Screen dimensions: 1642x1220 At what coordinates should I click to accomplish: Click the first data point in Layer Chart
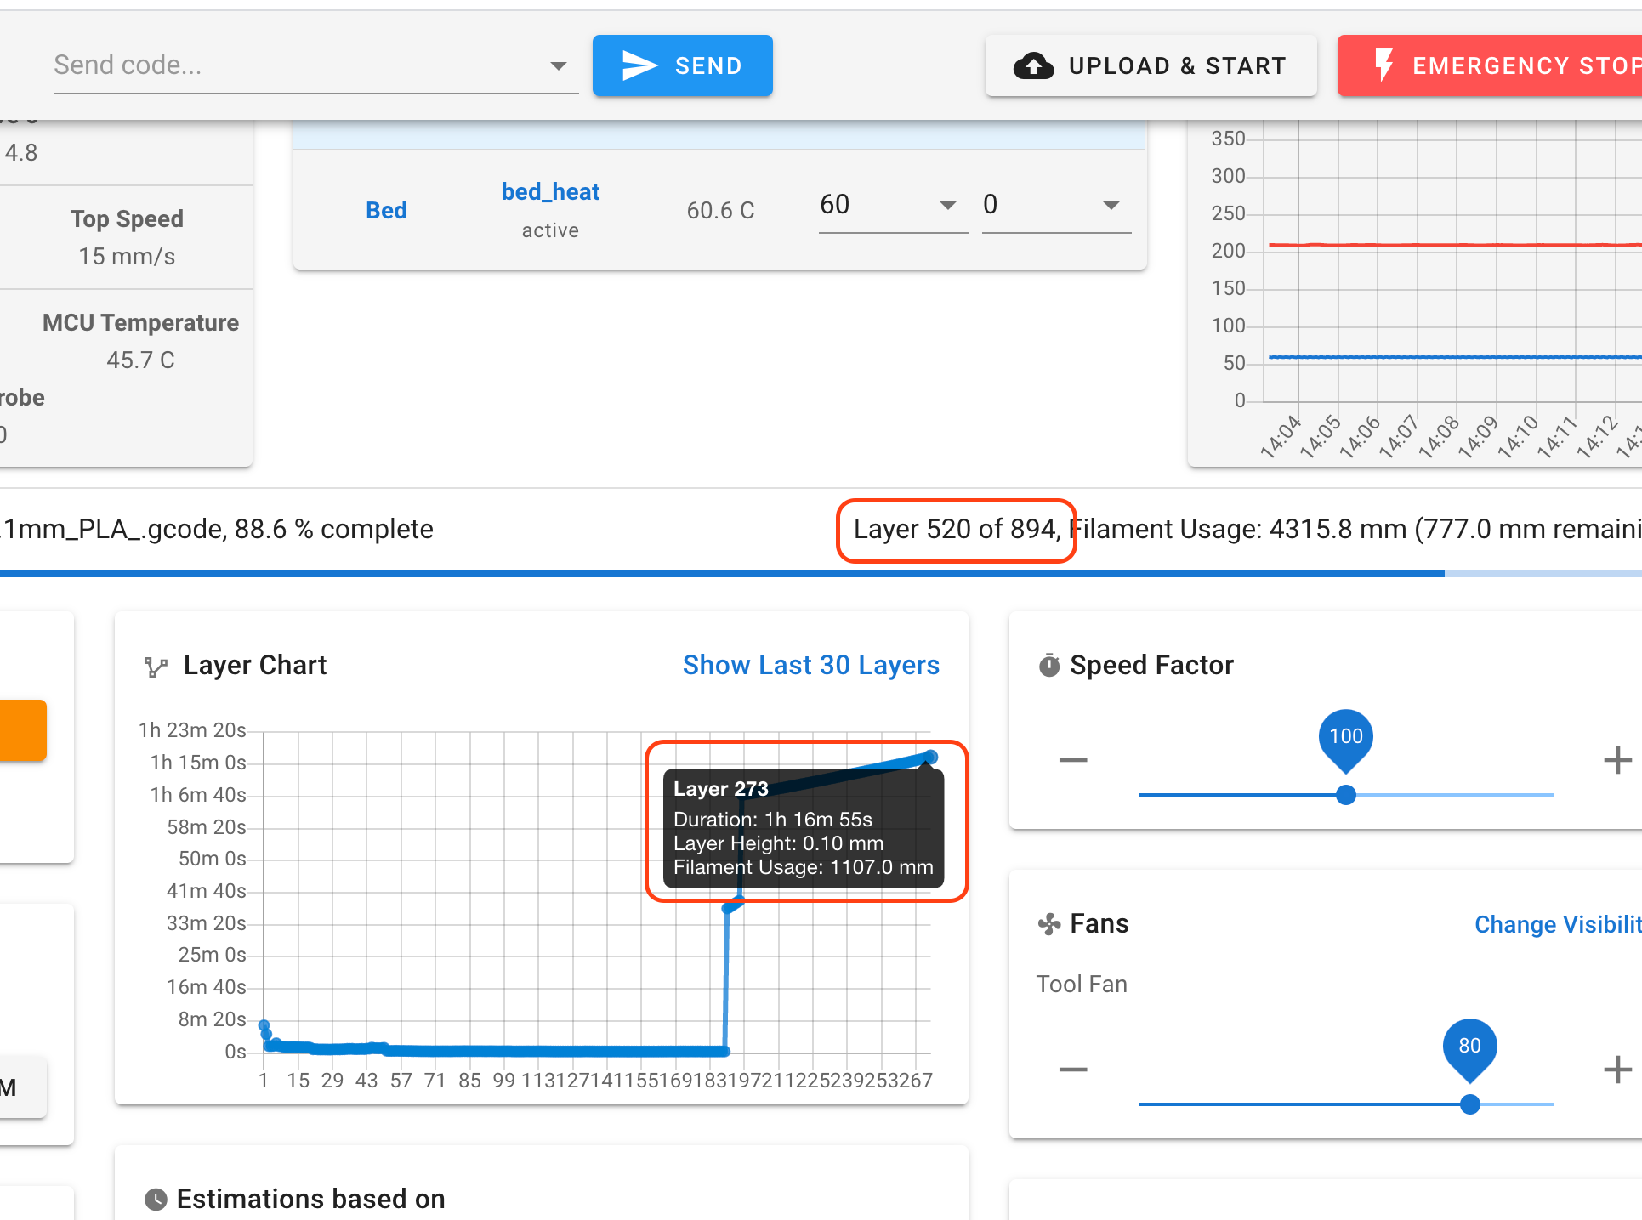tap(264, 1024)
